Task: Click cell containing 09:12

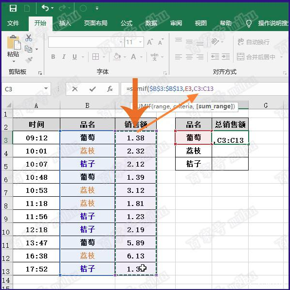Action: [x=36, y=137]
